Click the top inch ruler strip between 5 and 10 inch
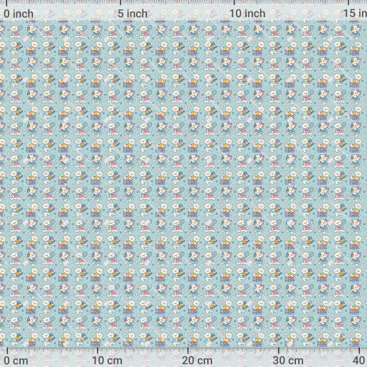 [177, 10]
